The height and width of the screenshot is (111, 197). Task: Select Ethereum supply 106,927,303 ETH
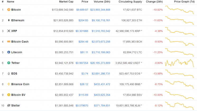[132, 20]
